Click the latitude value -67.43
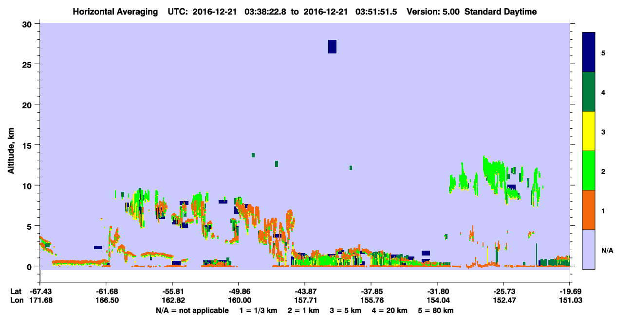The height and width of the screenshot is (324, 633). pyautogui.click(x=40, y=291)
